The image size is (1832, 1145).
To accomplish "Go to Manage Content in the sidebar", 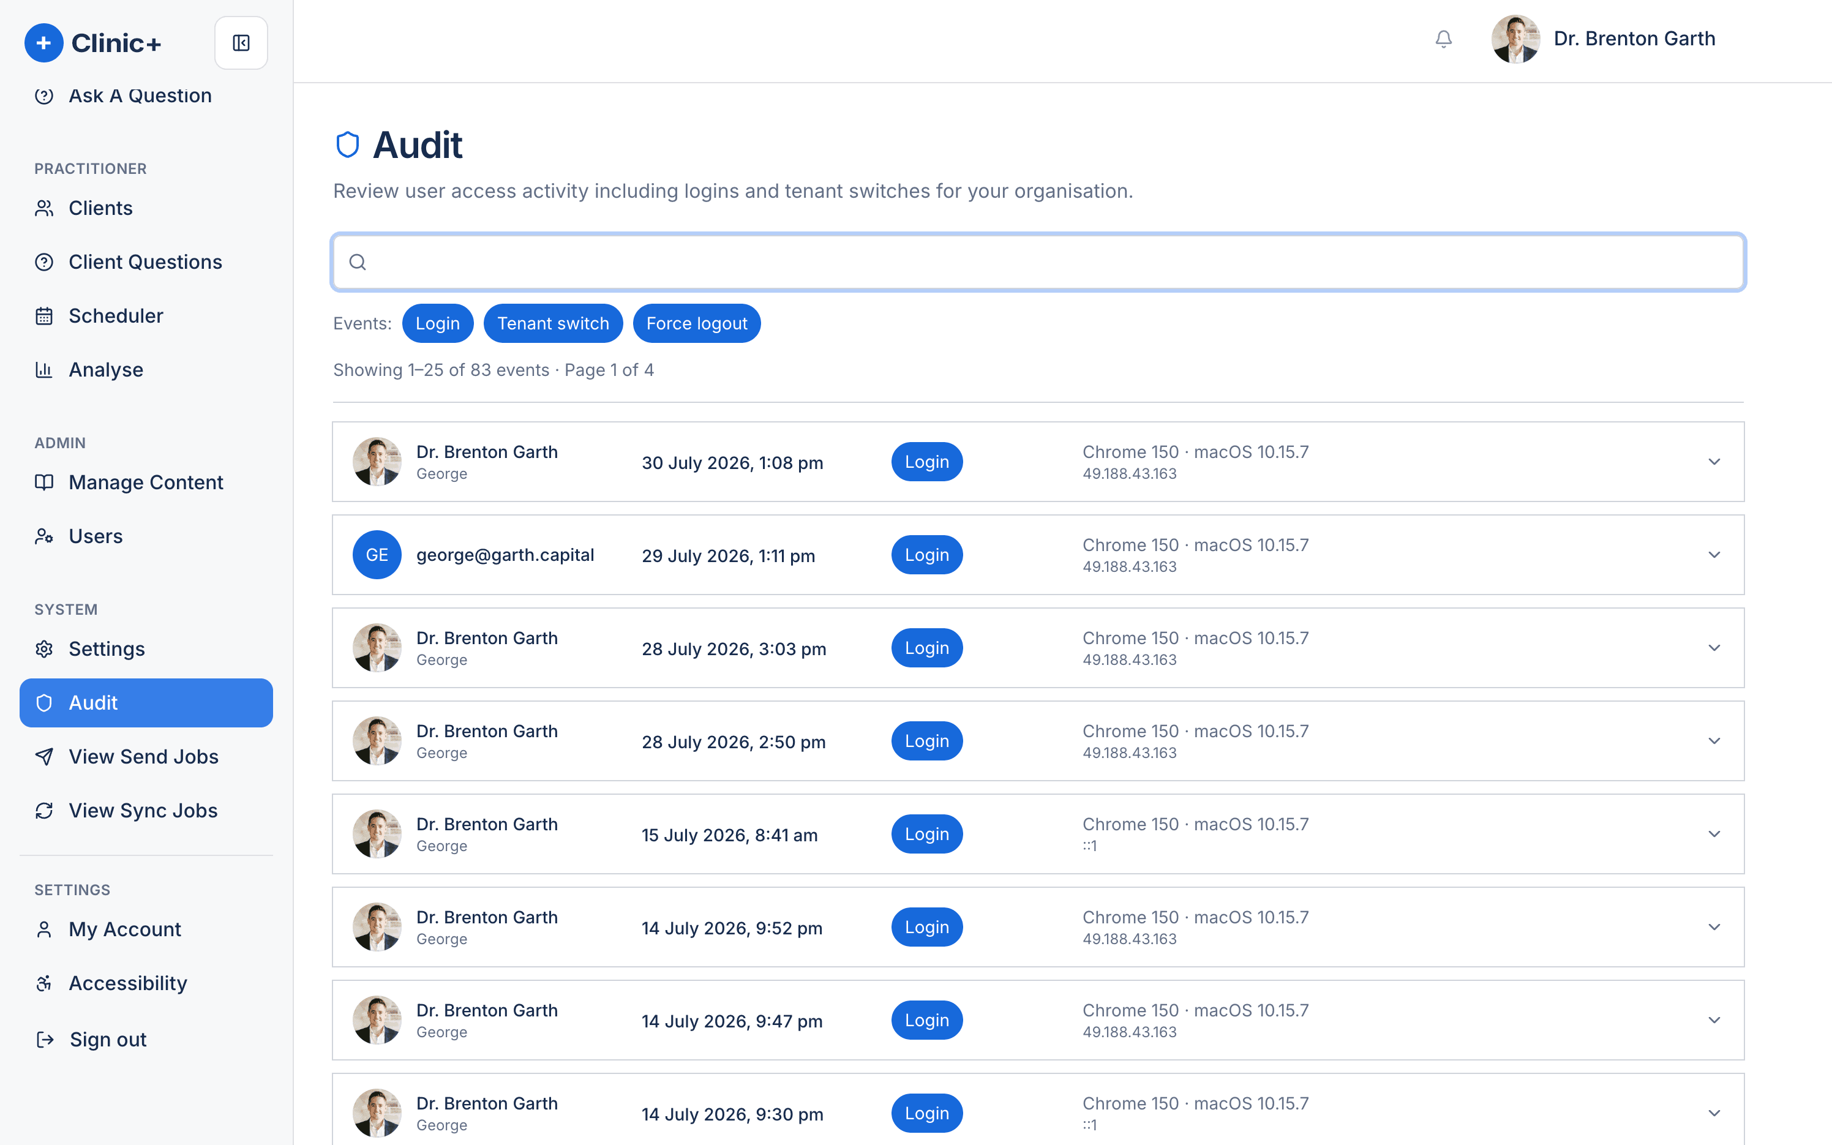I will 146,482.
